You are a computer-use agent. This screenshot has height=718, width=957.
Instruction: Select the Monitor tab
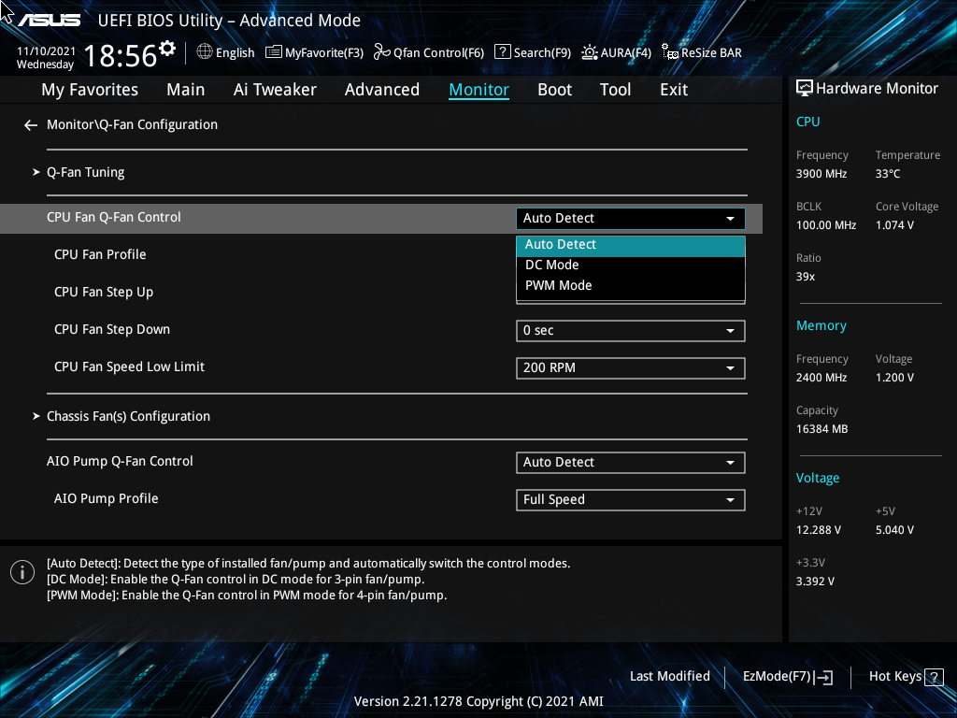click(x=479, y=90)
